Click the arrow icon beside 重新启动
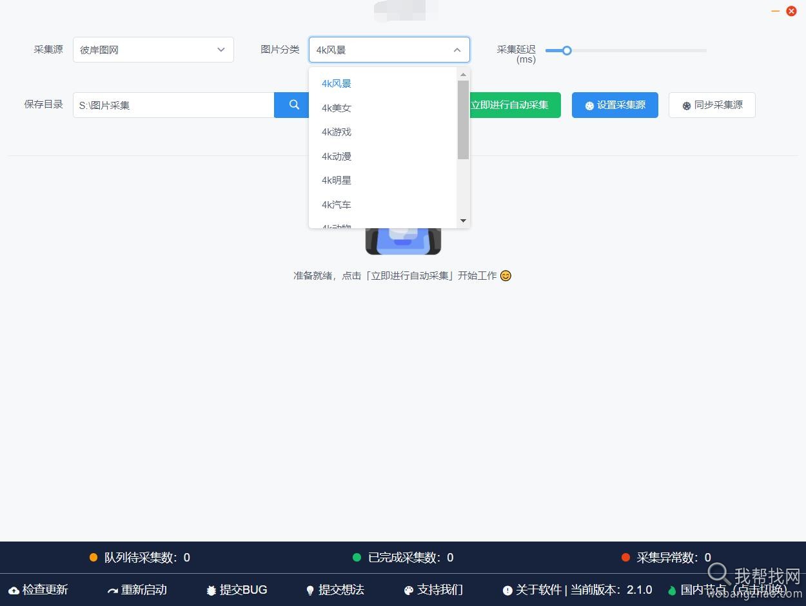This screenshot has height=606, width=806. [113, 591]
